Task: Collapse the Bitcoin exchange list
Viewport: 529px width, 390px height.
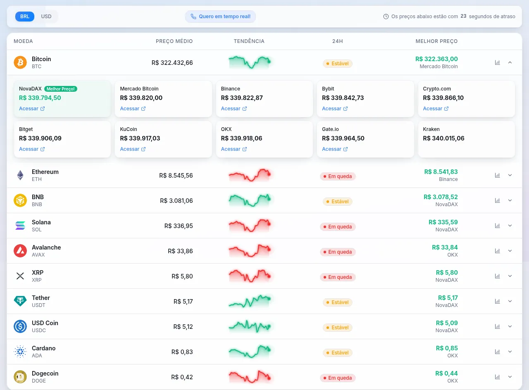Action: (x=510, y=62)
